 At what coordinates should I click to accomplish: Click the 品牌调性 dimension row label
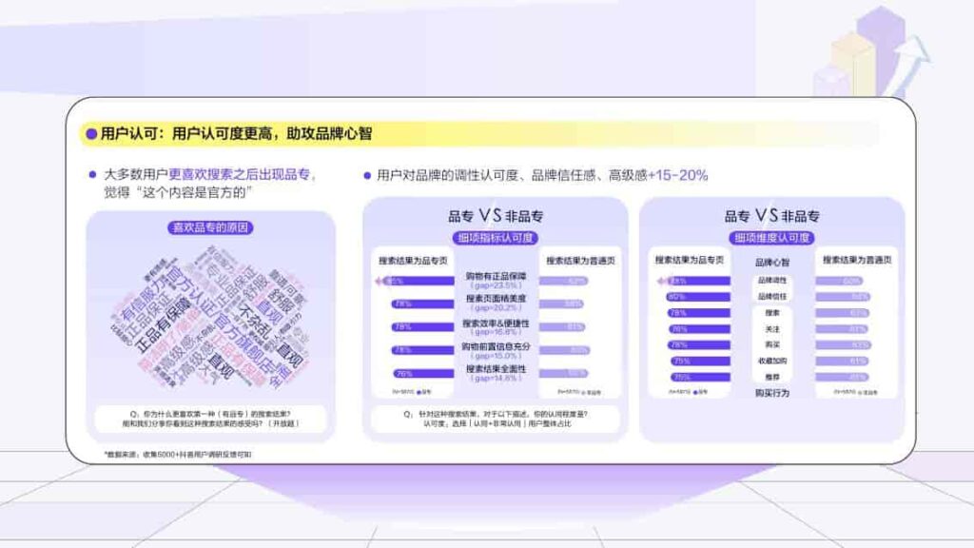pyautogui.click(x=771, y=281)
